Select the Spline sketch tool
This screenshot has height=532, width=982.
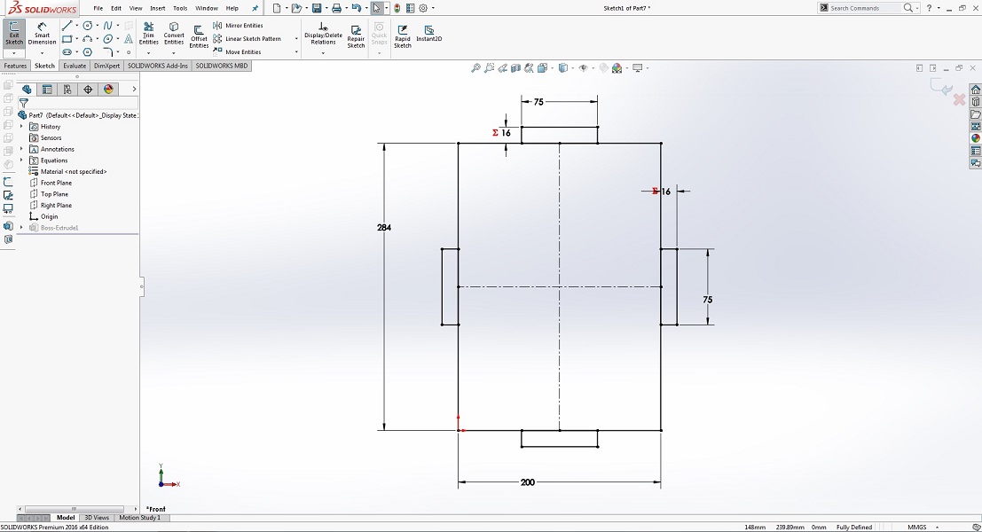(x=107, y=26)
